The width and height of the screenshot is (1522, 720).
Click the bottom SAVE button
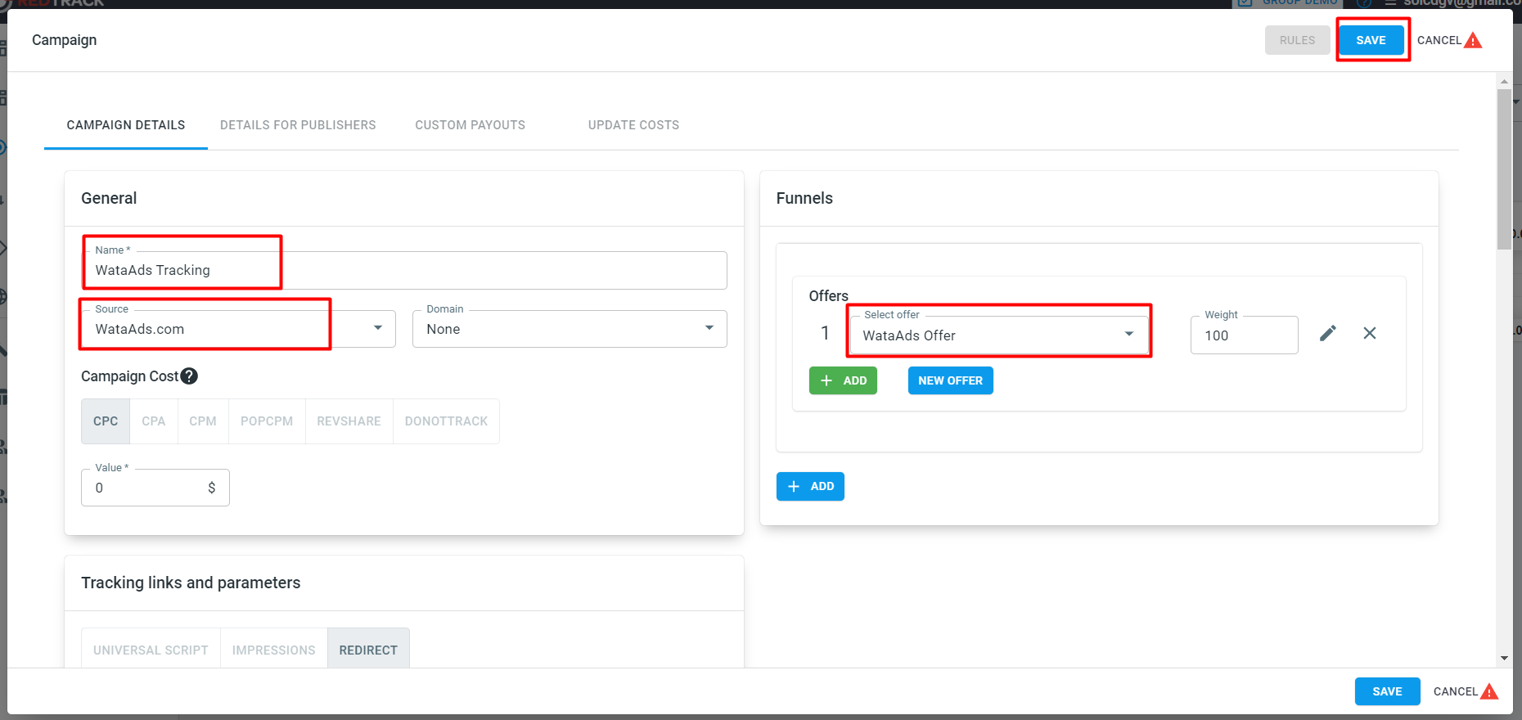[1387, 691]
